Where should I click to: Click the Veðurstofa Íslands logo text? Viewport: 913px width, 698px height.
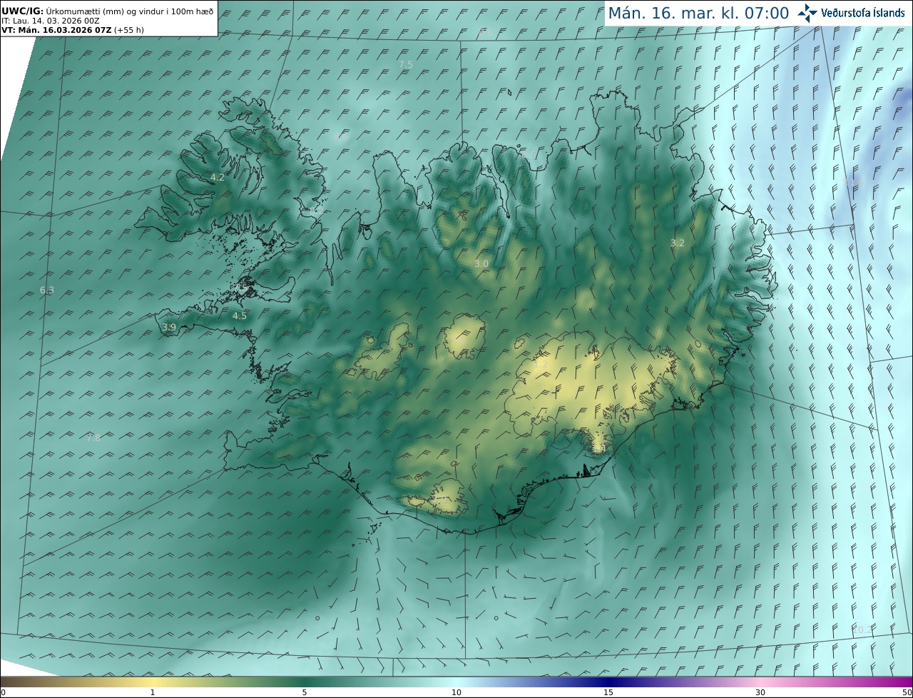(862, 13)
